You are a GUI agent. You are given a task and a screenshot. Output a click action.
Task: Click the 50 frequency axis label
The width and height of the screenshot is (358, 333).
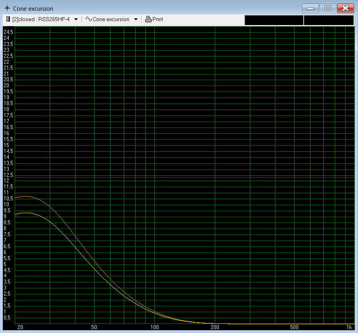tap(94, 327)
